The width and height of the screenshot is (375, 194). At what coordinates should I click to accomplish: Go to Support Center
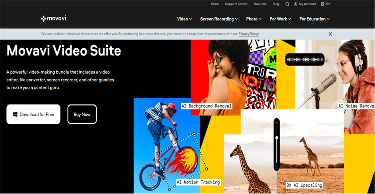coord(236,4)
